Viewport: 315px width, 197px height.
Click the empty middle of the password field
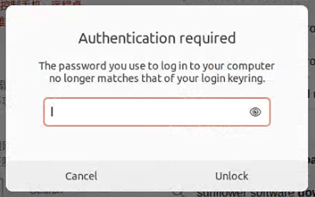[152, 112]
